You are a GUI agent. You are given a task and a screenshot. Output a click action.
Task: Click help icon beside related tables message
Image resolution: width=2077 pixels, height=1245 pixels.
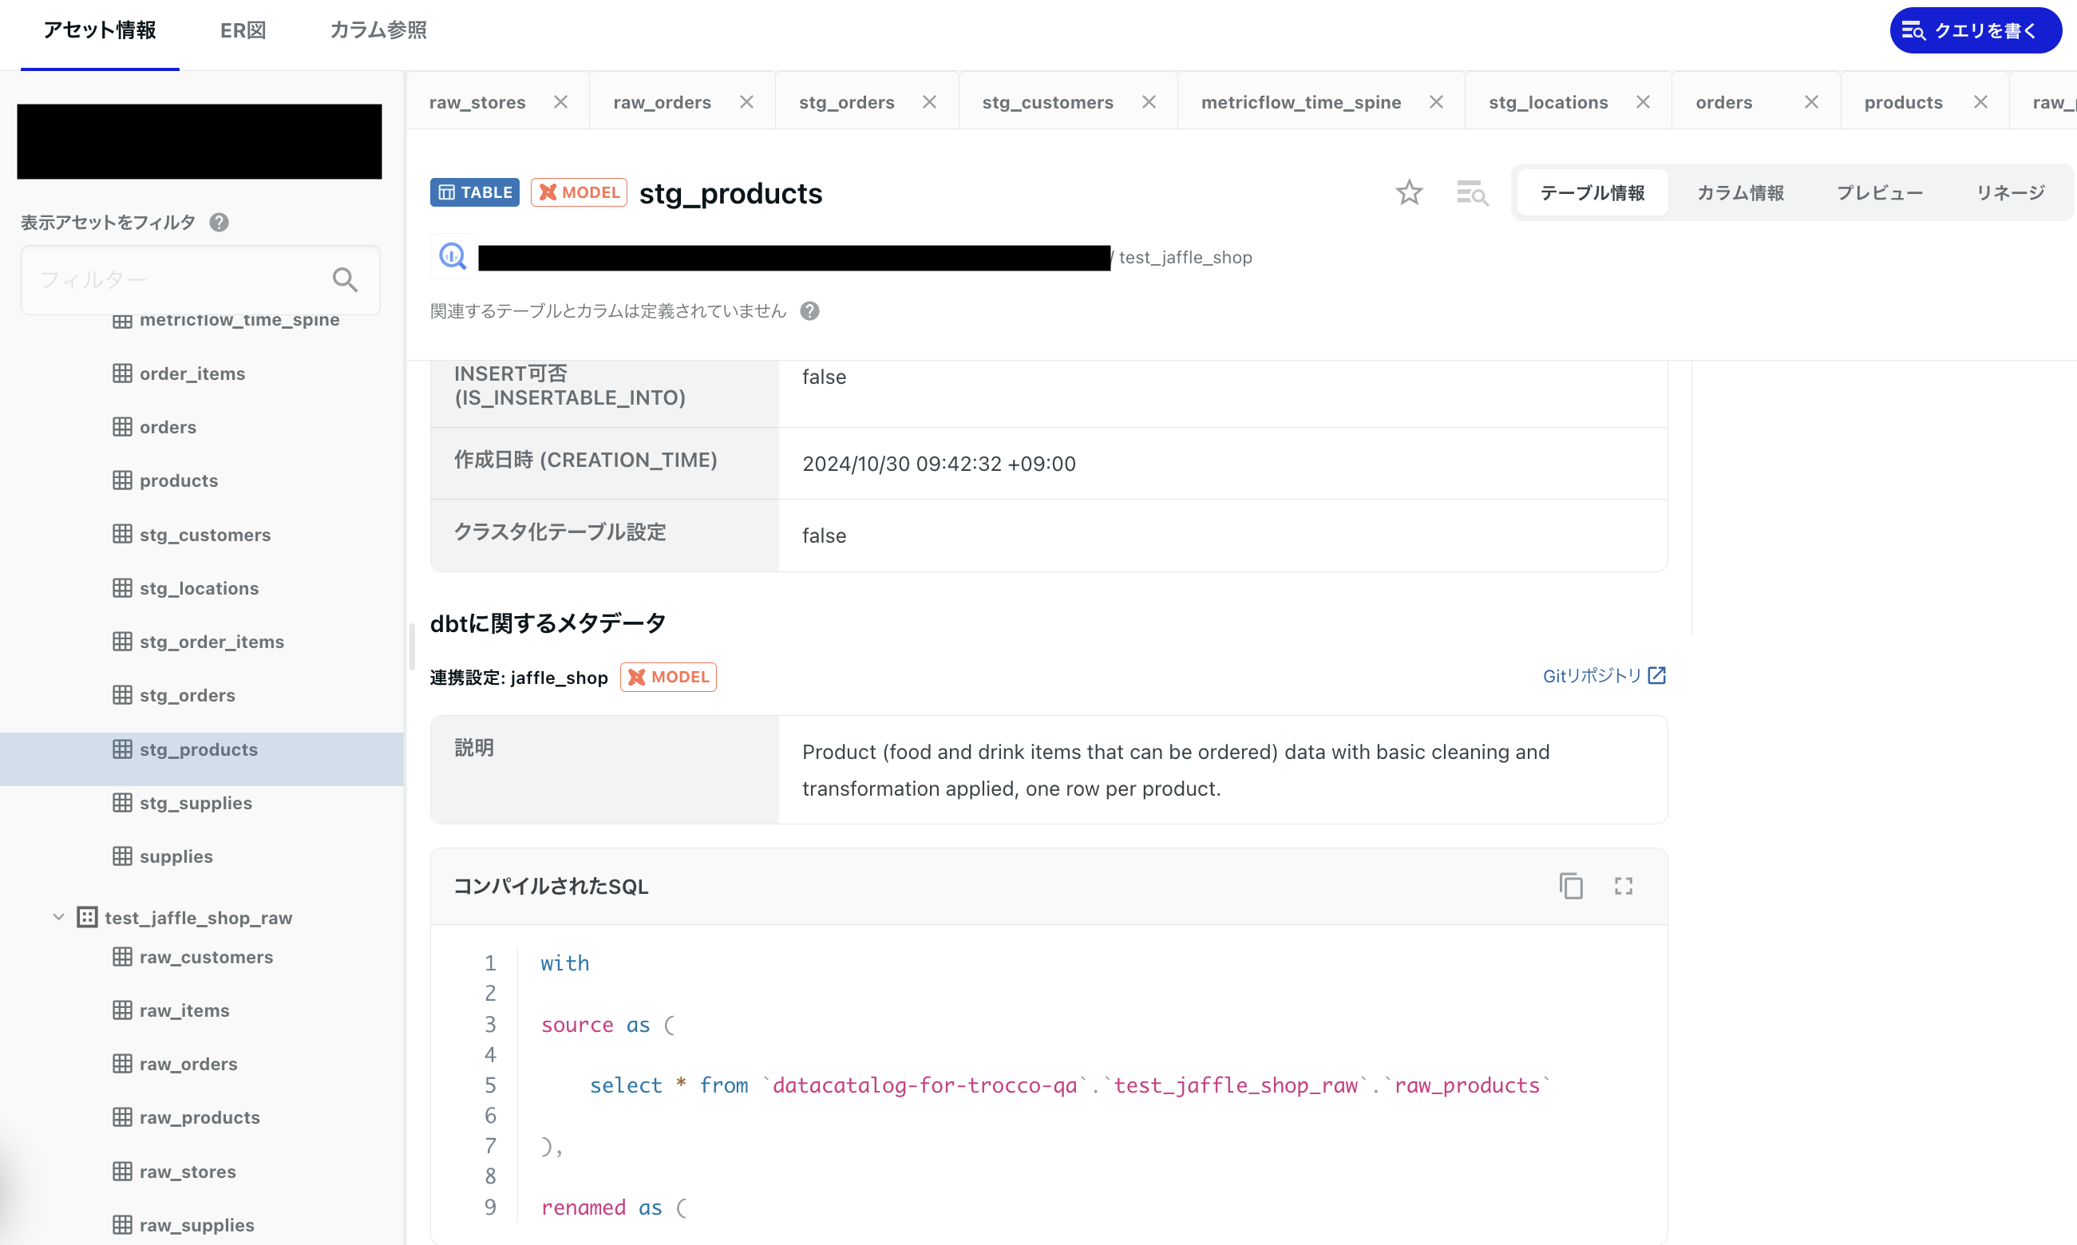point(809,311)
